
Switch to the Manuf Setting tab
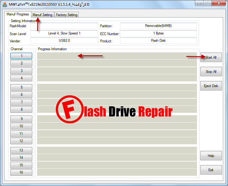click(x=43, y=15)
